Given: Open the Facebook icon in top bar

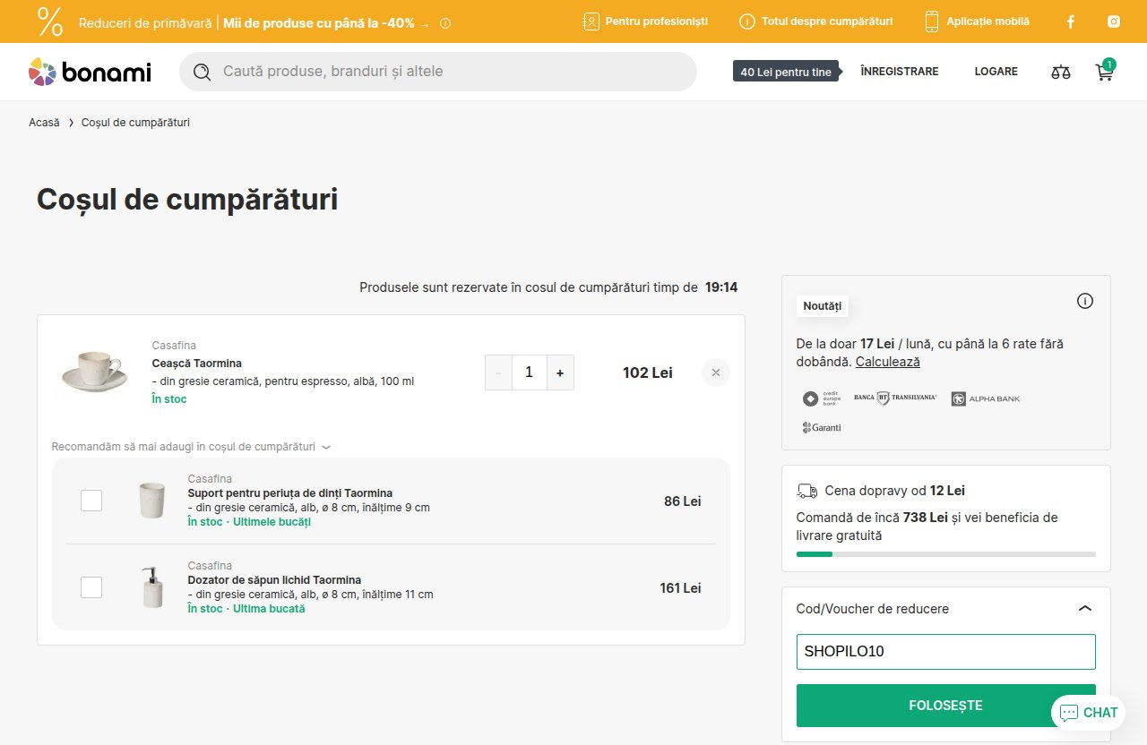Looking at the screenshot, I should 1070,21.
